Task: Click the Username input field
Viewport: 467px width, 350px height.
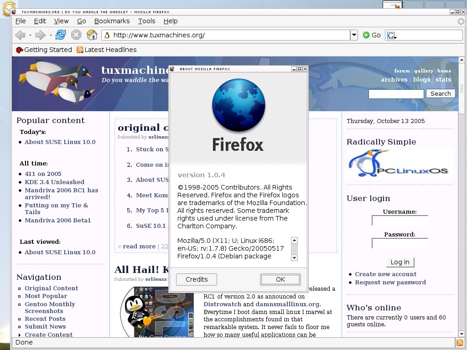Action: [x=400, y=221]
